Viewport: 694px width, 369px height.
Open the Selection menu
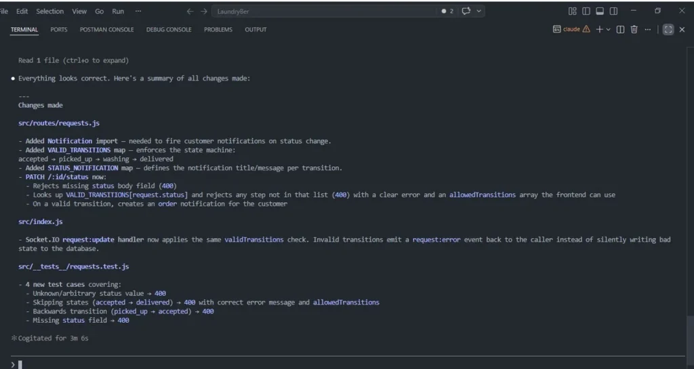click(x=49, y=11)
